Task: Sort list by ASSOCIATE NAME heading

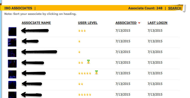Action: tap(36, 23)
